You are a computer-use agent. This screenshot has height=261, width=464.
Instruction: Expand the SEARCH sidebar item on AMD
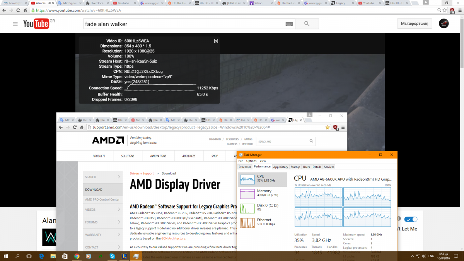[x=102, y=177]
